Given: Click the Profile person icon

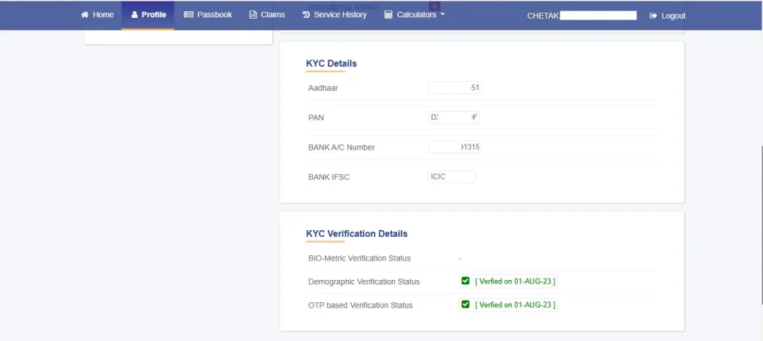Looking at the screenshot, I should (135, 15).
